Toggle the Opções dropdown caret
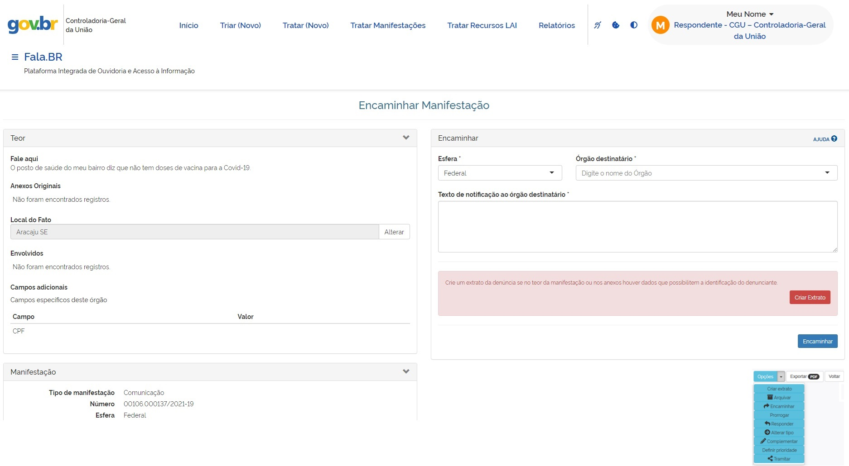The height and width of the screenshot is (466, 849). (781, 376)
